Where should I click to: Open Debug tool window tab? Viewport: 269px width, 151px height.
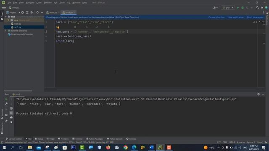coord(39,139)
